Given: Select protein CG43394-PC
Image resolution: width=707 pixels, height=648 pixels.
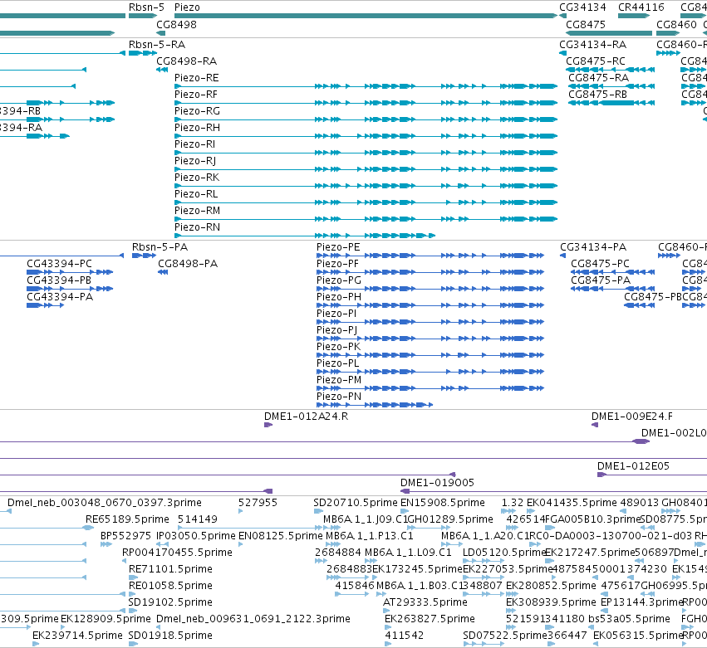Looking at the screenshot, I should coord(59,264).
